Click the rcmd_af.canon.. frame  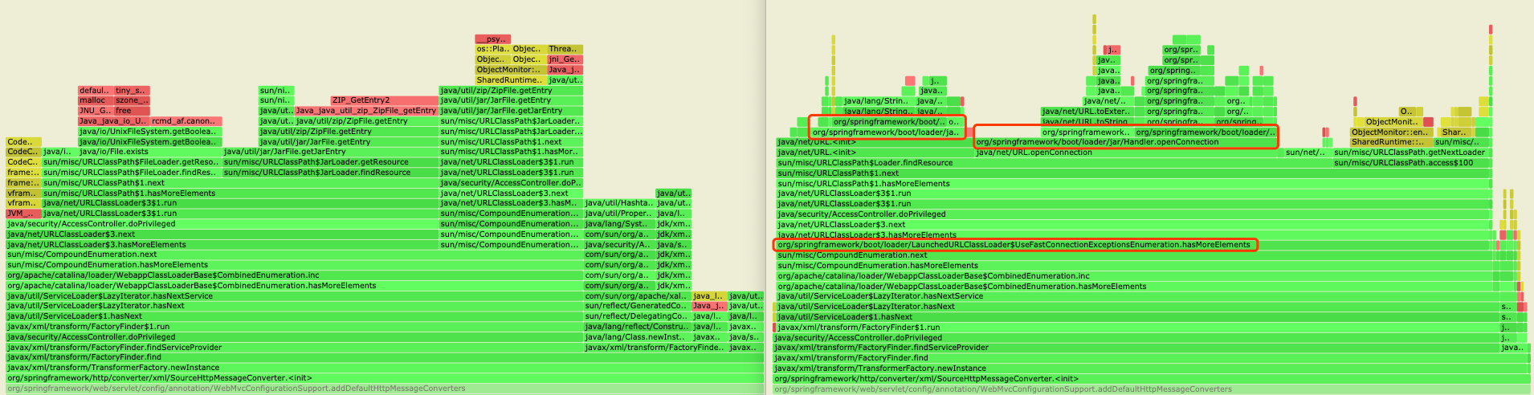coord(186,121)
